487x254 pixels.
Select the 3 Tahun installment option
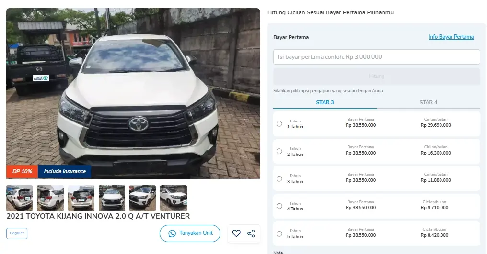tap(279, 179)
